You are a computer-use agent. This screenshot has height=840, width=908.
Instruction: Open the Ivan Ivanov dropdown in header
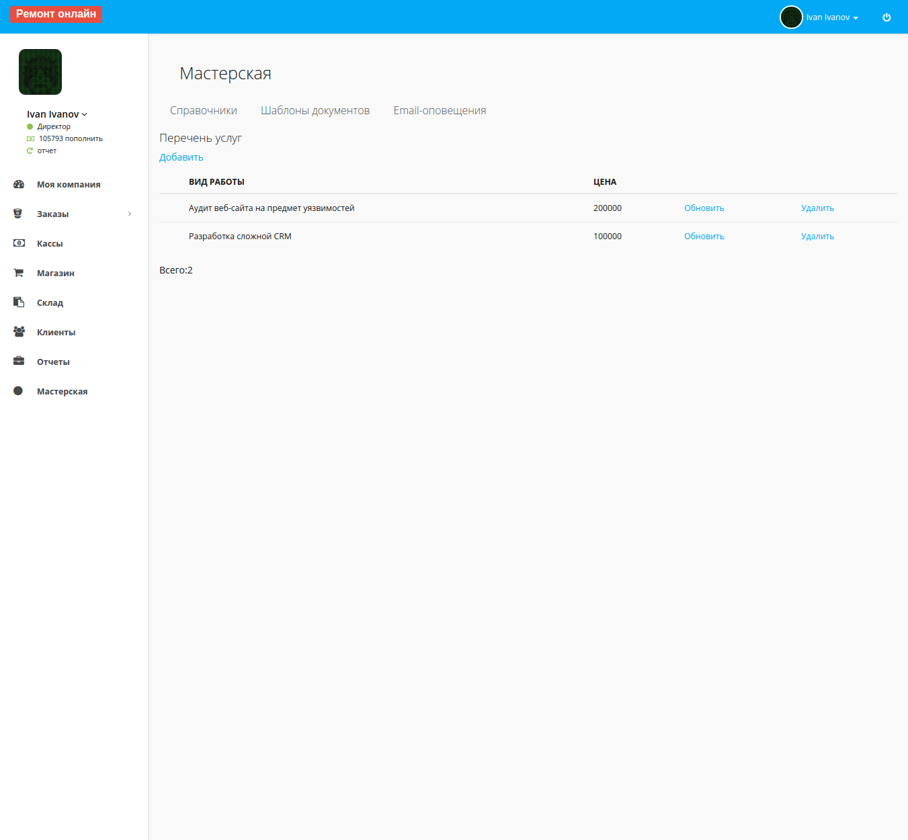point(833,17)
